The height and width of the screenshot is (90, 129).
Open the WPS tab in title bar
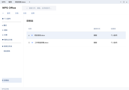[x=4, y=2]
